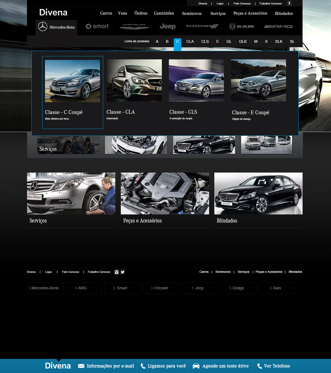Image resolution: width=331 pixels, height=373 pixels.
Task: Open the Instagram icon in the footer
Action: 117,272
